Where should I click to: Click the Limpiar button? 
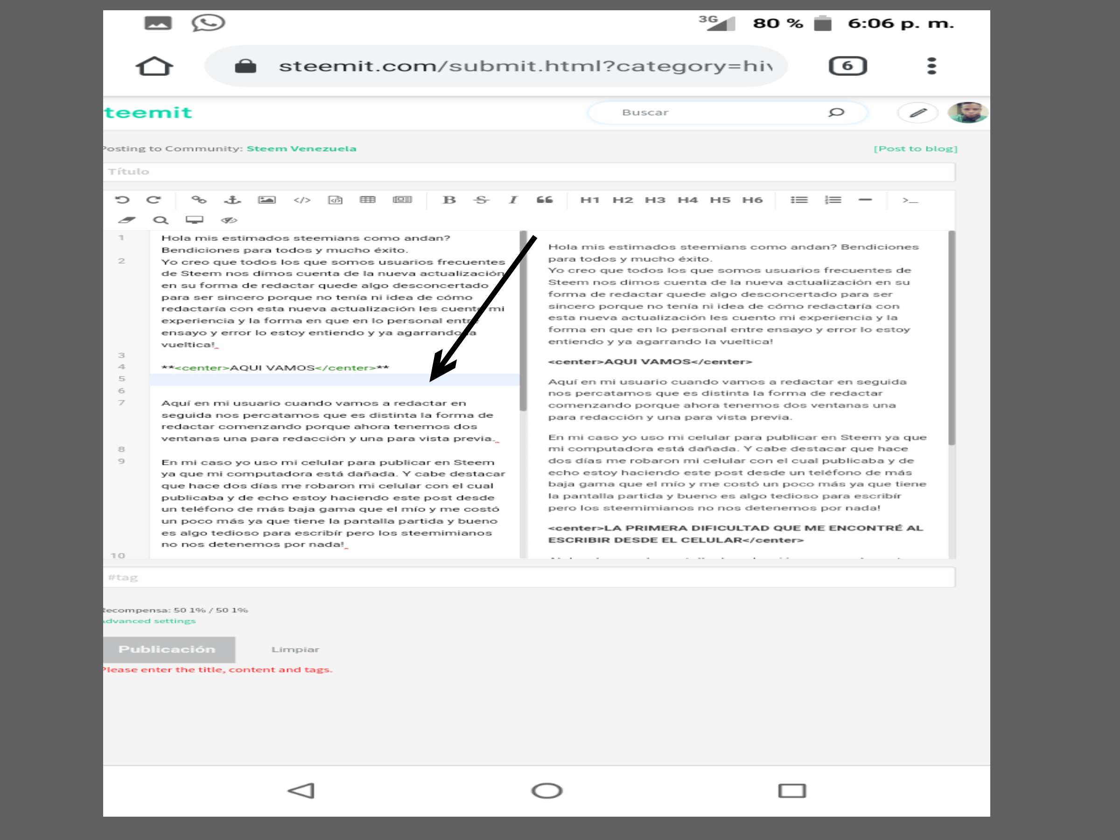295,650
